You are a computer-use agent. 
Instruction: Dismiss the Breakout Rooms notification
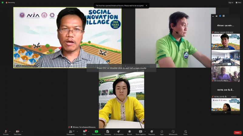tap(146, 5)
